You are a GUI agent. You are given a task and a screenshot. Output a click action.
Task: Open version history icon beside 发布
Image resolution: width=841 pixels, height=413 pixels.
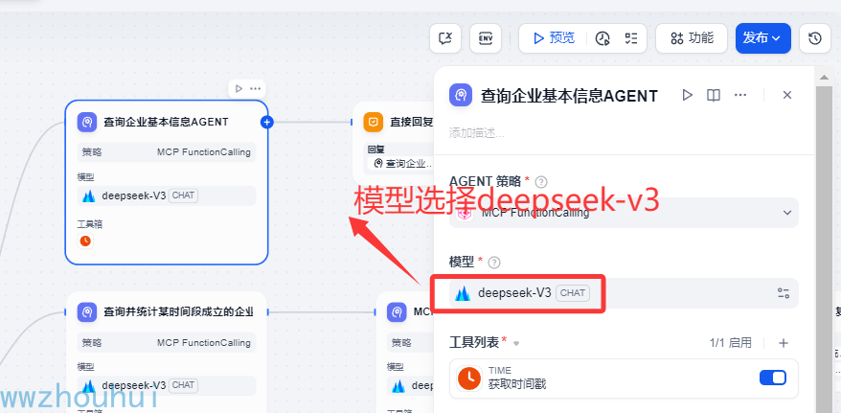coord(815,38)
